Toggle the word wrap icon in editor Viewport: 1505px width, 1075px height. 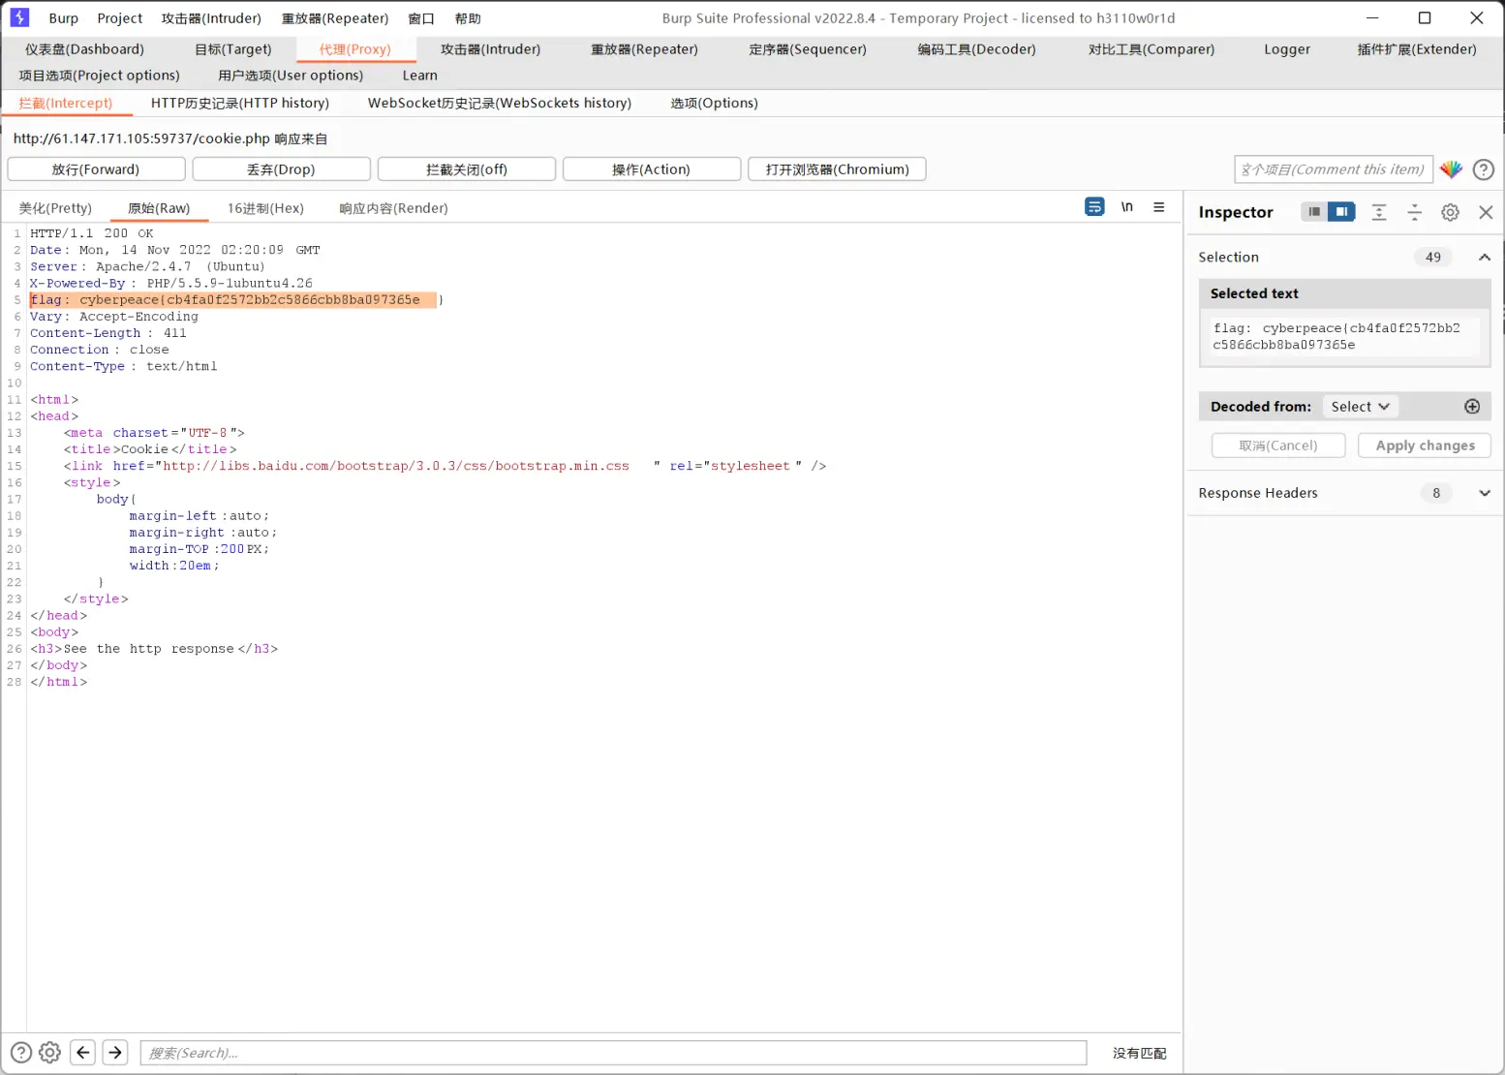pyautogui.click(x=1094, y=207)
